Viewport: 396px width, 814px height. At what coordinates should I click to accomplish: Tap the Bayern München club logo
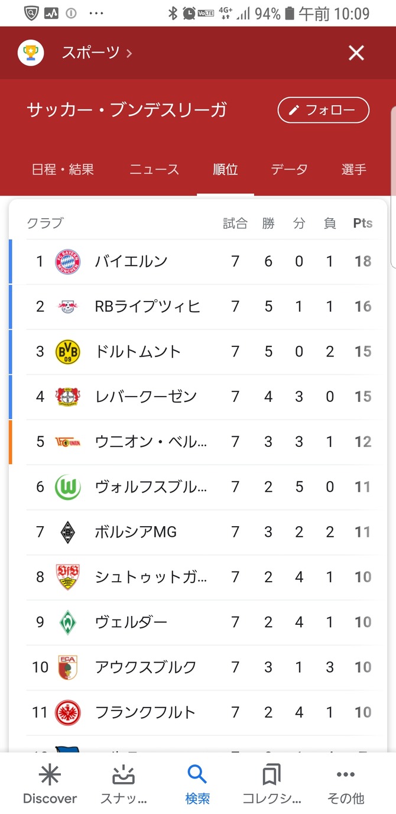67,261
